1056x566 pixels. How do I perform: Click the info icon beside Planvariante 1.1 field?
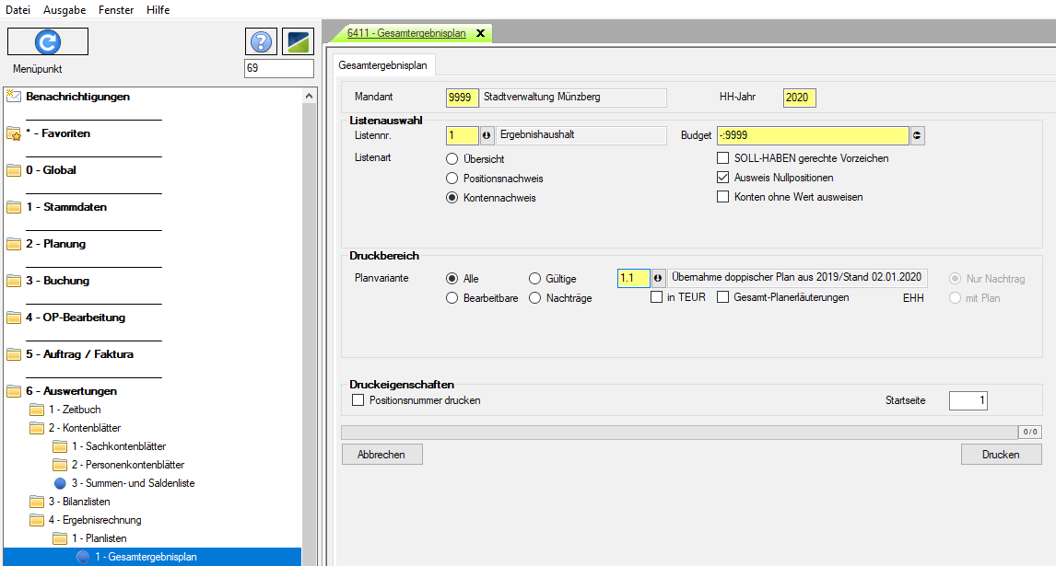(x=658, y=278)
